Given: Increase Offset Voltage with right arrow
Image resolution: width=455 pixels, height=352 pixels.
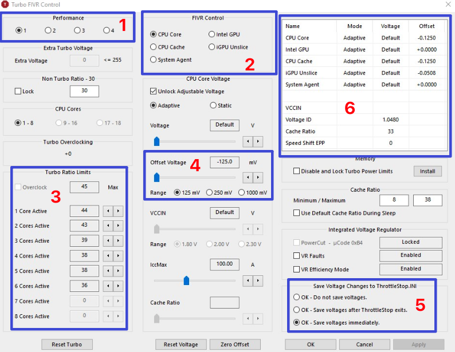Looking at the screenshot, I should 258,177.
